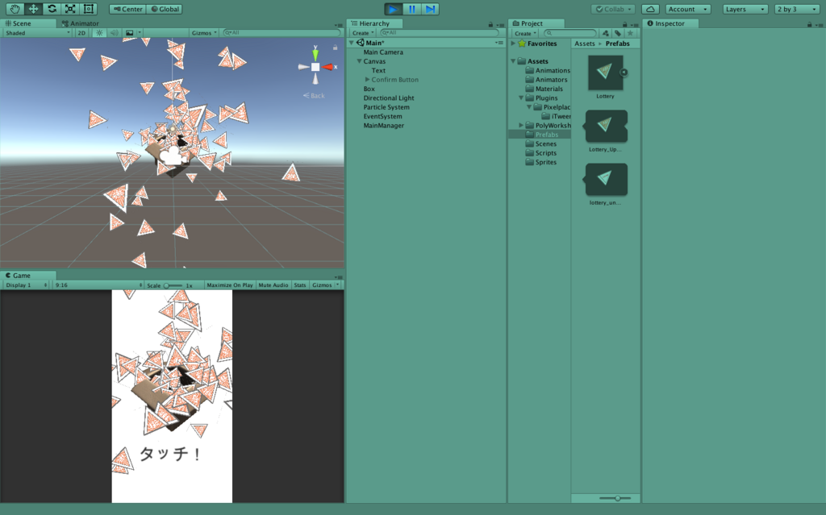Collapse the Canvas object
This screenshot has width=826, height=515.
tap(359, 61)
